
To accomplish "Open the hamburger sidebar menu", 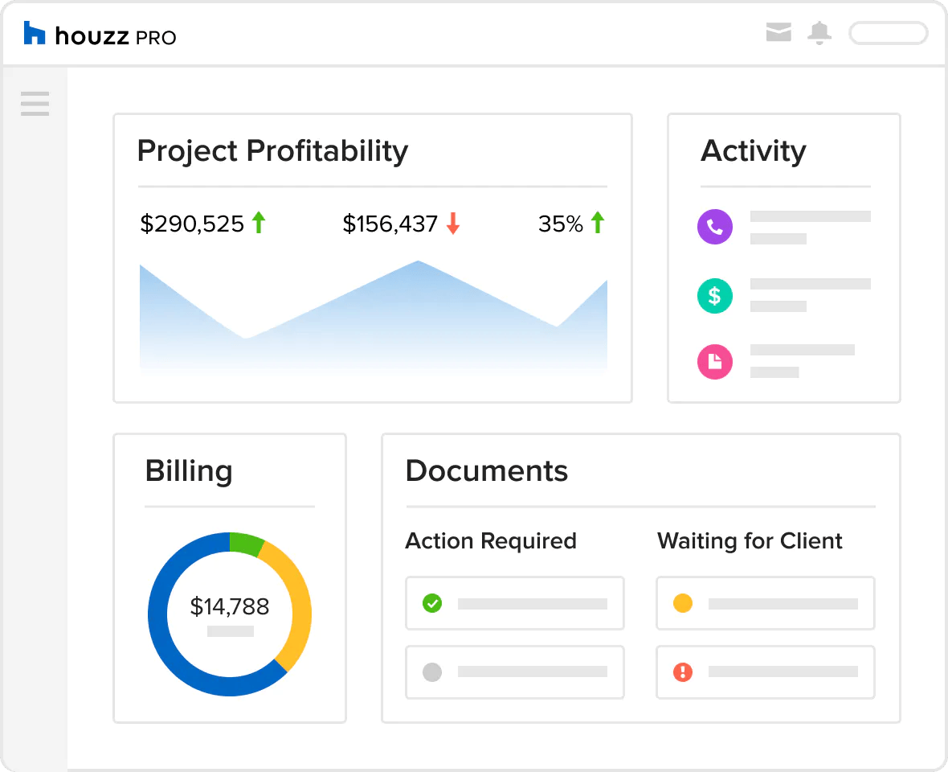I will pyautogui.click(x=35, y=104).
